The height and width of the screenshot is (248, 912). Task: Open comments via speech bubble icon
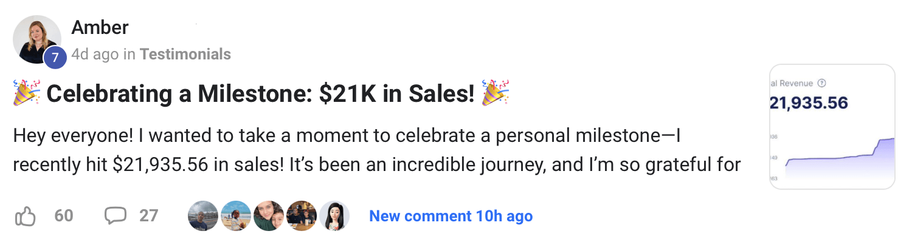(x=115, y=216)
